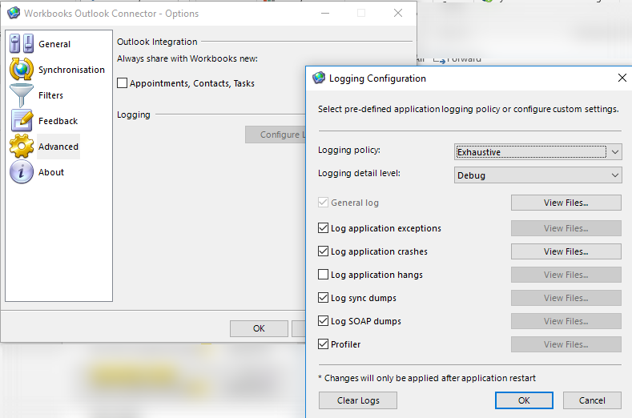Click OK in the Options window
Image resolution: width=632 pixels, height=418 pixels.
click(x=259, y=328)
